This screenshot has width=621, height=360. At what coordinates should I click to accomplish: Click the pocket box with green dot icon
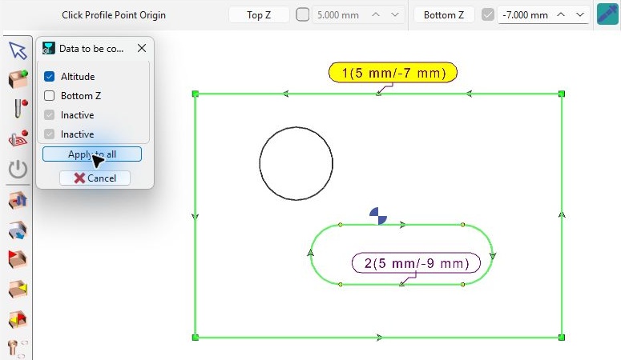coord(18,78)
